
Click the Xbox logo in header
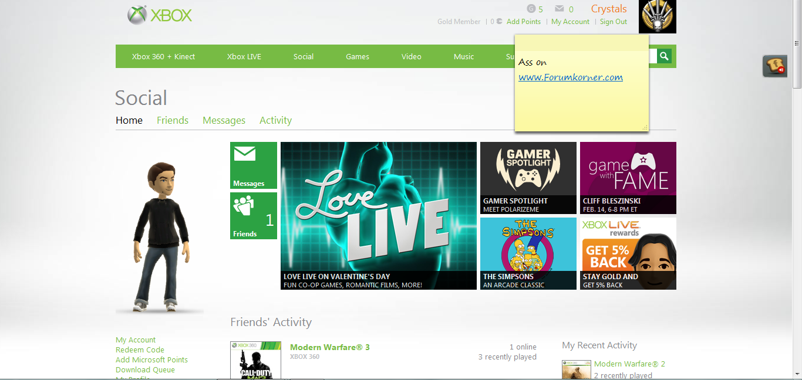pyautogui.click(x=160, y=15)
